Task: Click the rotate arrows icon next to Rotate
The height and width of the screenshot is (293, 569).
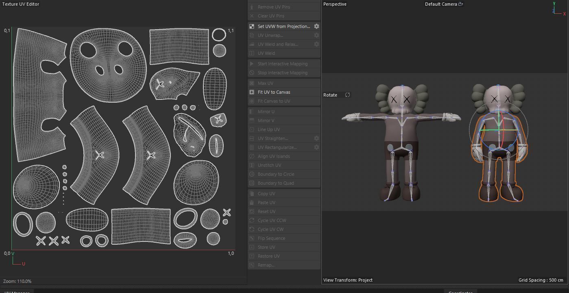Action: (348, 95)
